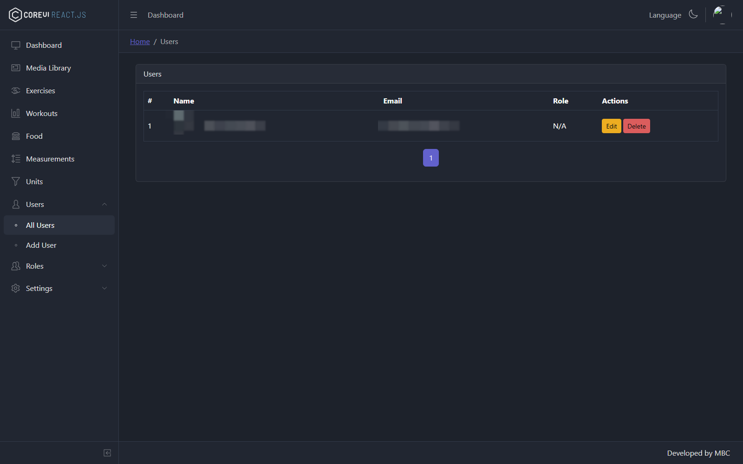This screenshot has width=743, height=464.
Task: Open Measurements page
Action: click(x=59, y=159)
